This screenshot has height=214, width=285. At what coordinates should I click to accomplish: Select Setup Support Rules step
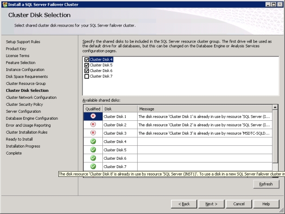pyautogui.click(x=23, y=42)
